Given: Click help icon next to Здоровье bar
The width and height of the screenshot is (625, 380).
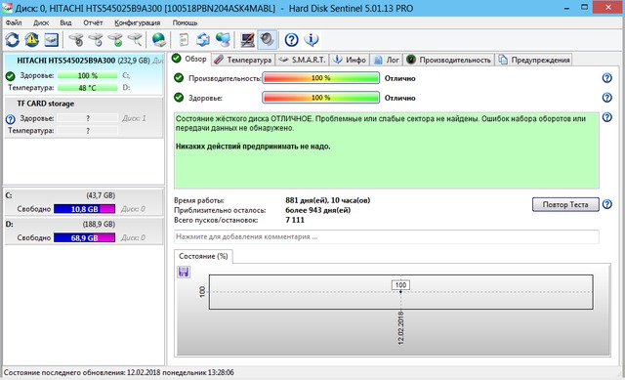Looking at the screenshot, I should (x=607, y=98).
